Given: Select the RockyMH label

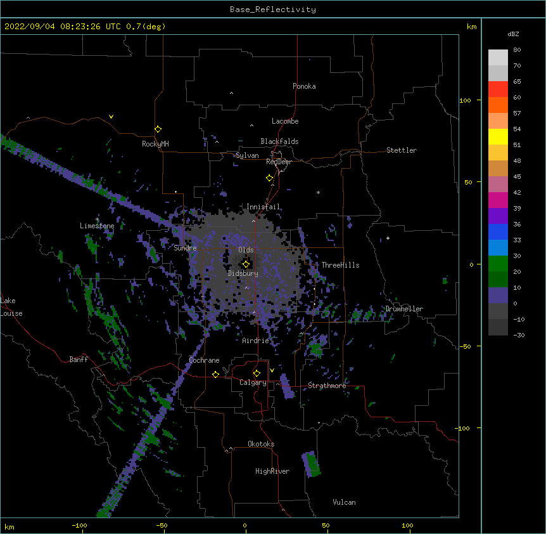Looking at the screenshot, I should click(x=155, y=144).
